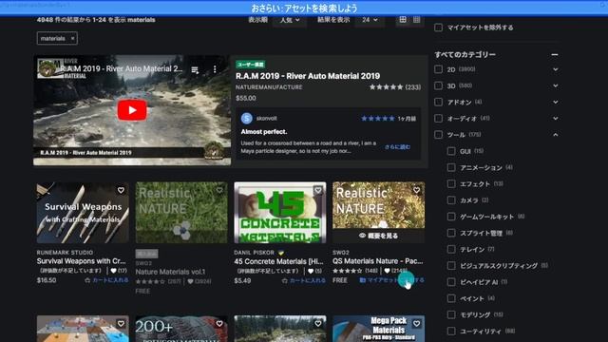Expand the 2D category chevron
Screen dimensions: 608x342
click(555, 69)
